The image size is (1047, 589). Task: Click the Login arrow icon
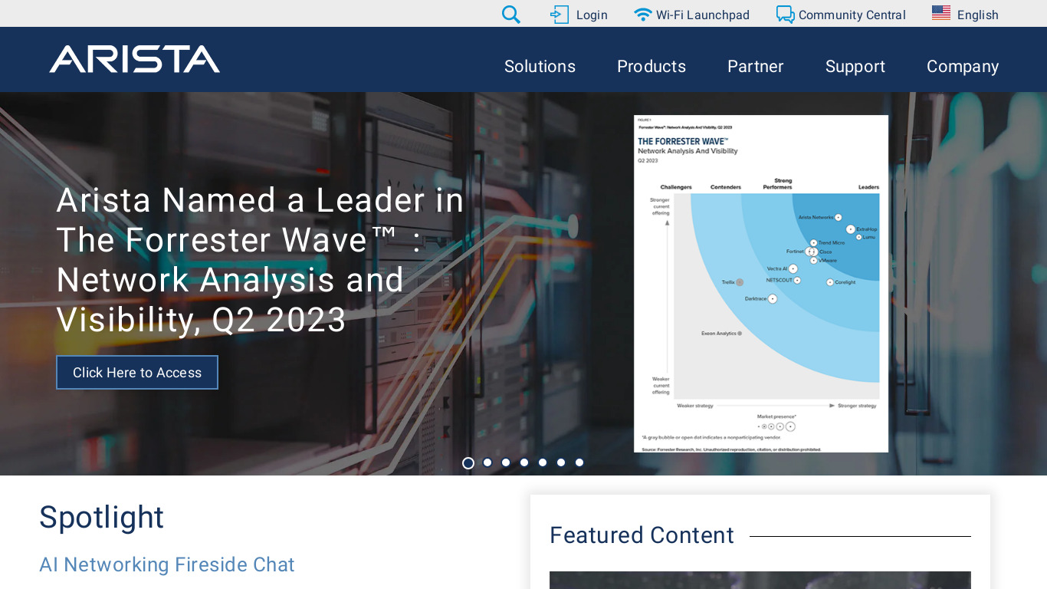click(560, 15)
